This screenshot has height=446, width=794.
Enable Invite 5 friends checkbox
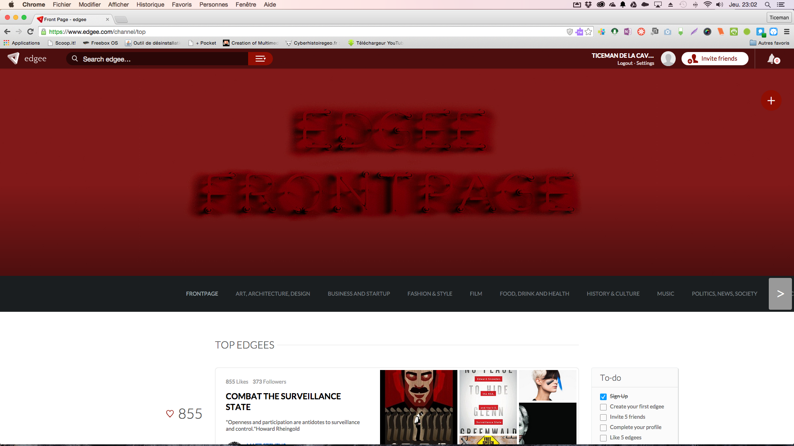click(x=603, y=417)
